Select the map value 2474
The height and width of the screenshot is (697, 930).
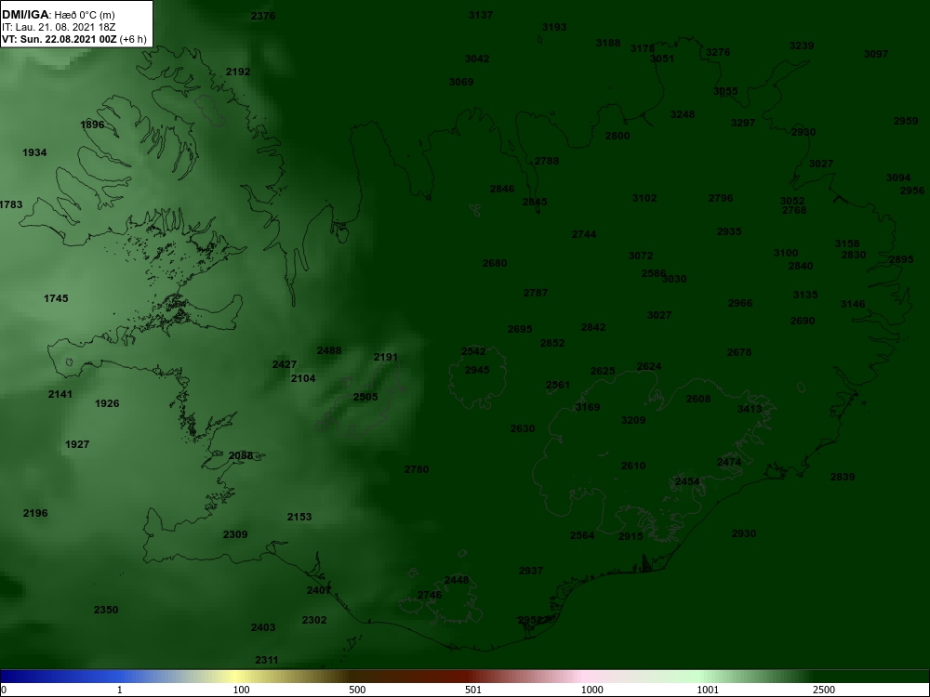tap(729, 462)
